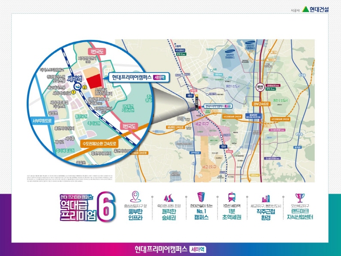
Task: Click the forest tree icon above 쾌적한 숲세권
Action: [168, 197]
